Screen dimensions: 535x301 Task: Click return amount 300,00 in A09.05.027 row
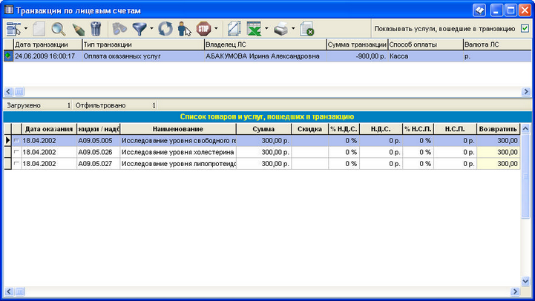click(x=498, y=164)
